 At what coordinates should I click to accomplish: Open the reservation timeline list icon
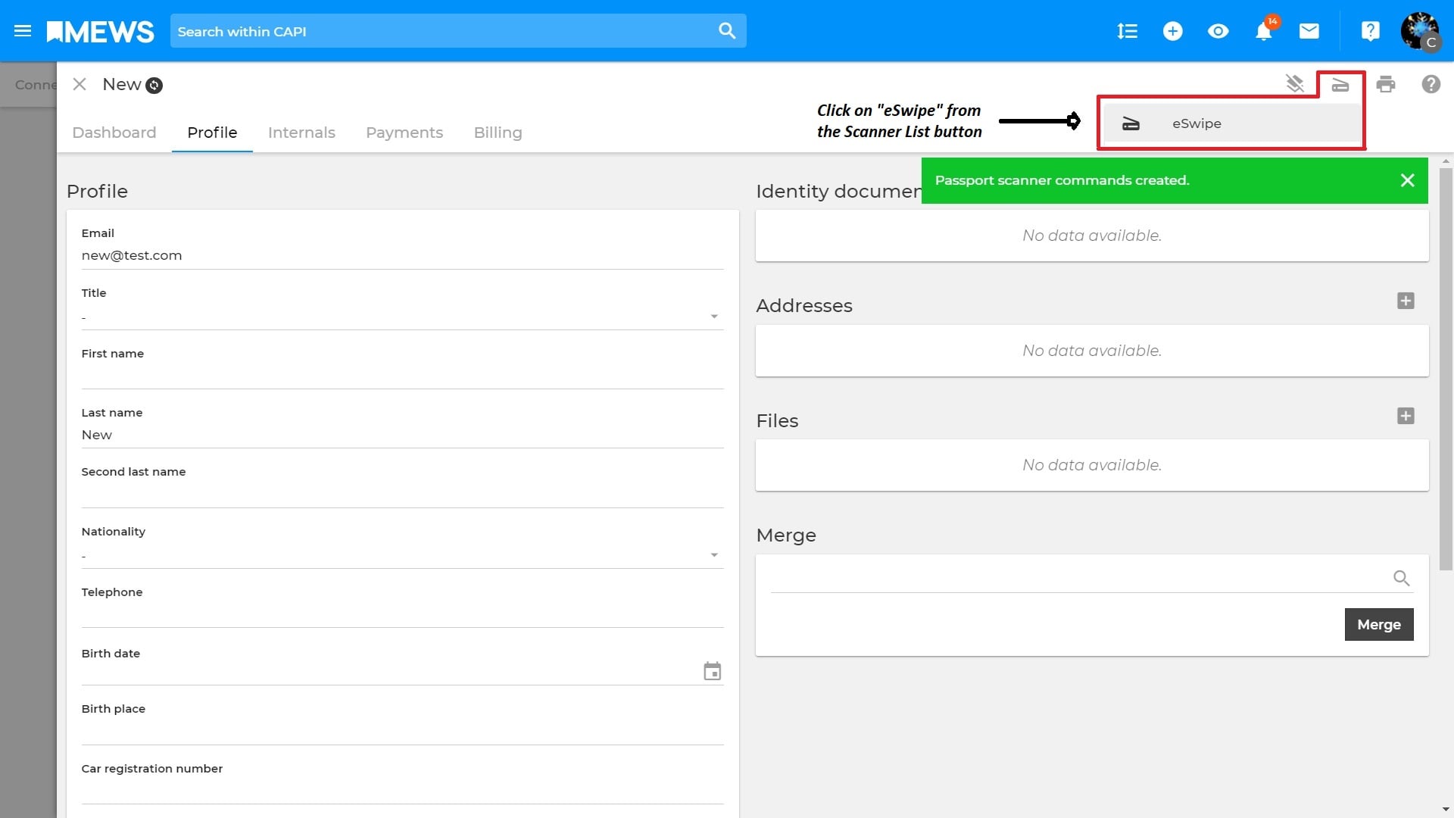(x=1127, y=31)
